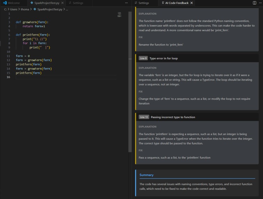Click 'Type error in for loop' heading
The image size is (263, 199).
(x=164, y=58)
